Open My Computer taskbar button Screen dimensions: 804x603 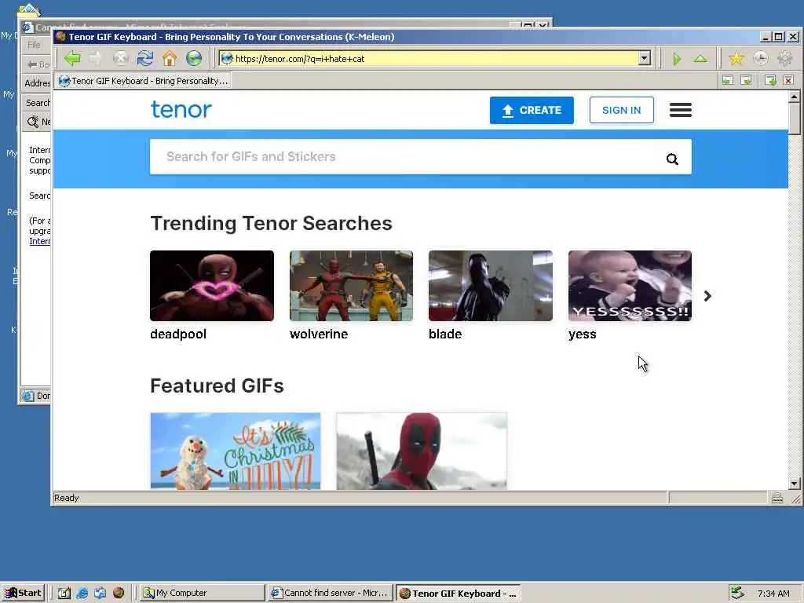coord(201,593)
